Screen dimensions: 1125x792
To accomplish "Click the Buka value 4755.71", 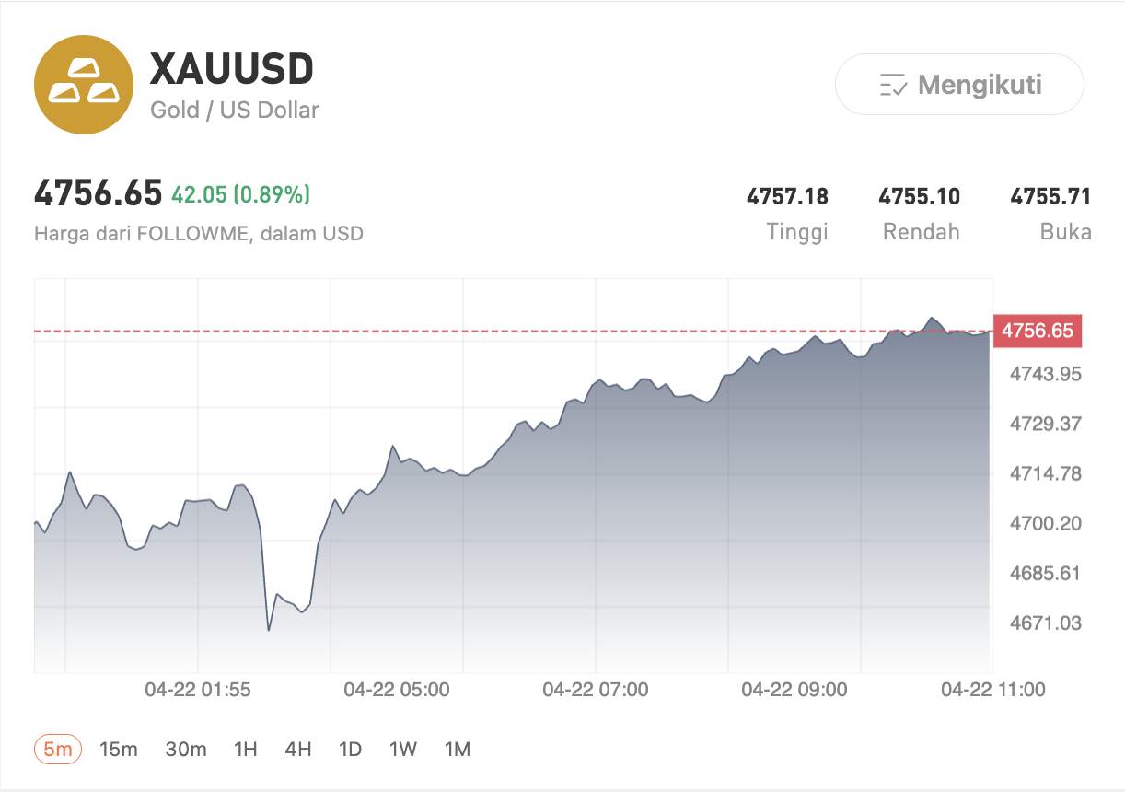I will point(1050,196).
